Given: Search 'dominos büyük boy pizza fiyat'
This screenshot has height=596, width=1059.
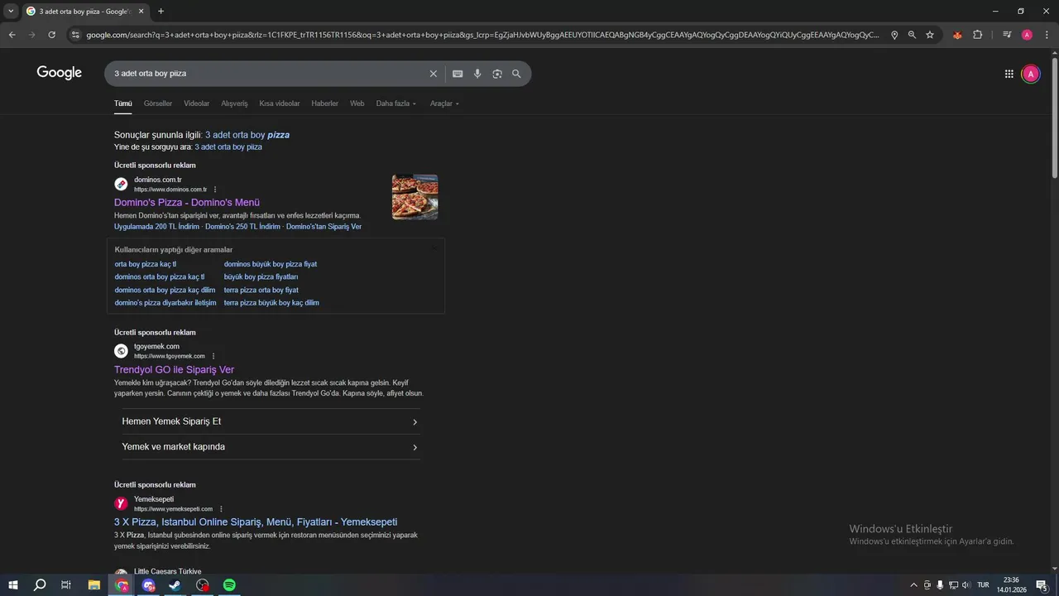Looking at the screenshot, I should point(271,264).
